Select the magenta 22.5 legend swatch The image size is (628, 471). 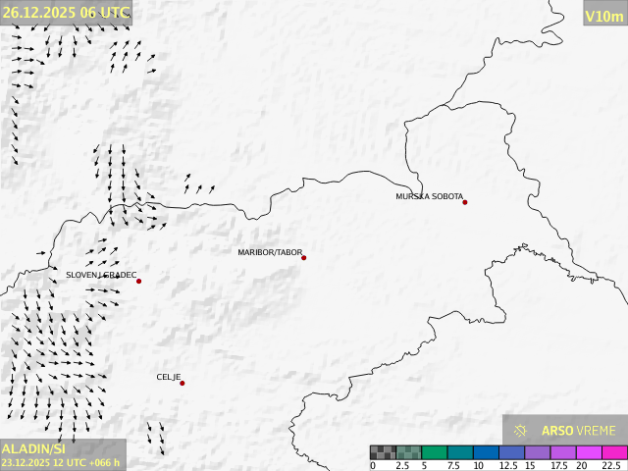(613, 452)
